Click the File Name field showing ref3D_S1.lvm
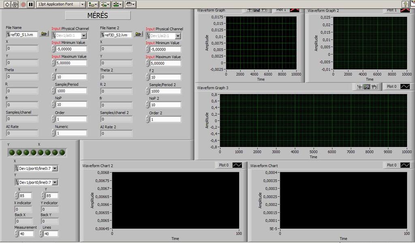This screenshot has width=415, height=243. [x=22, y=35]
